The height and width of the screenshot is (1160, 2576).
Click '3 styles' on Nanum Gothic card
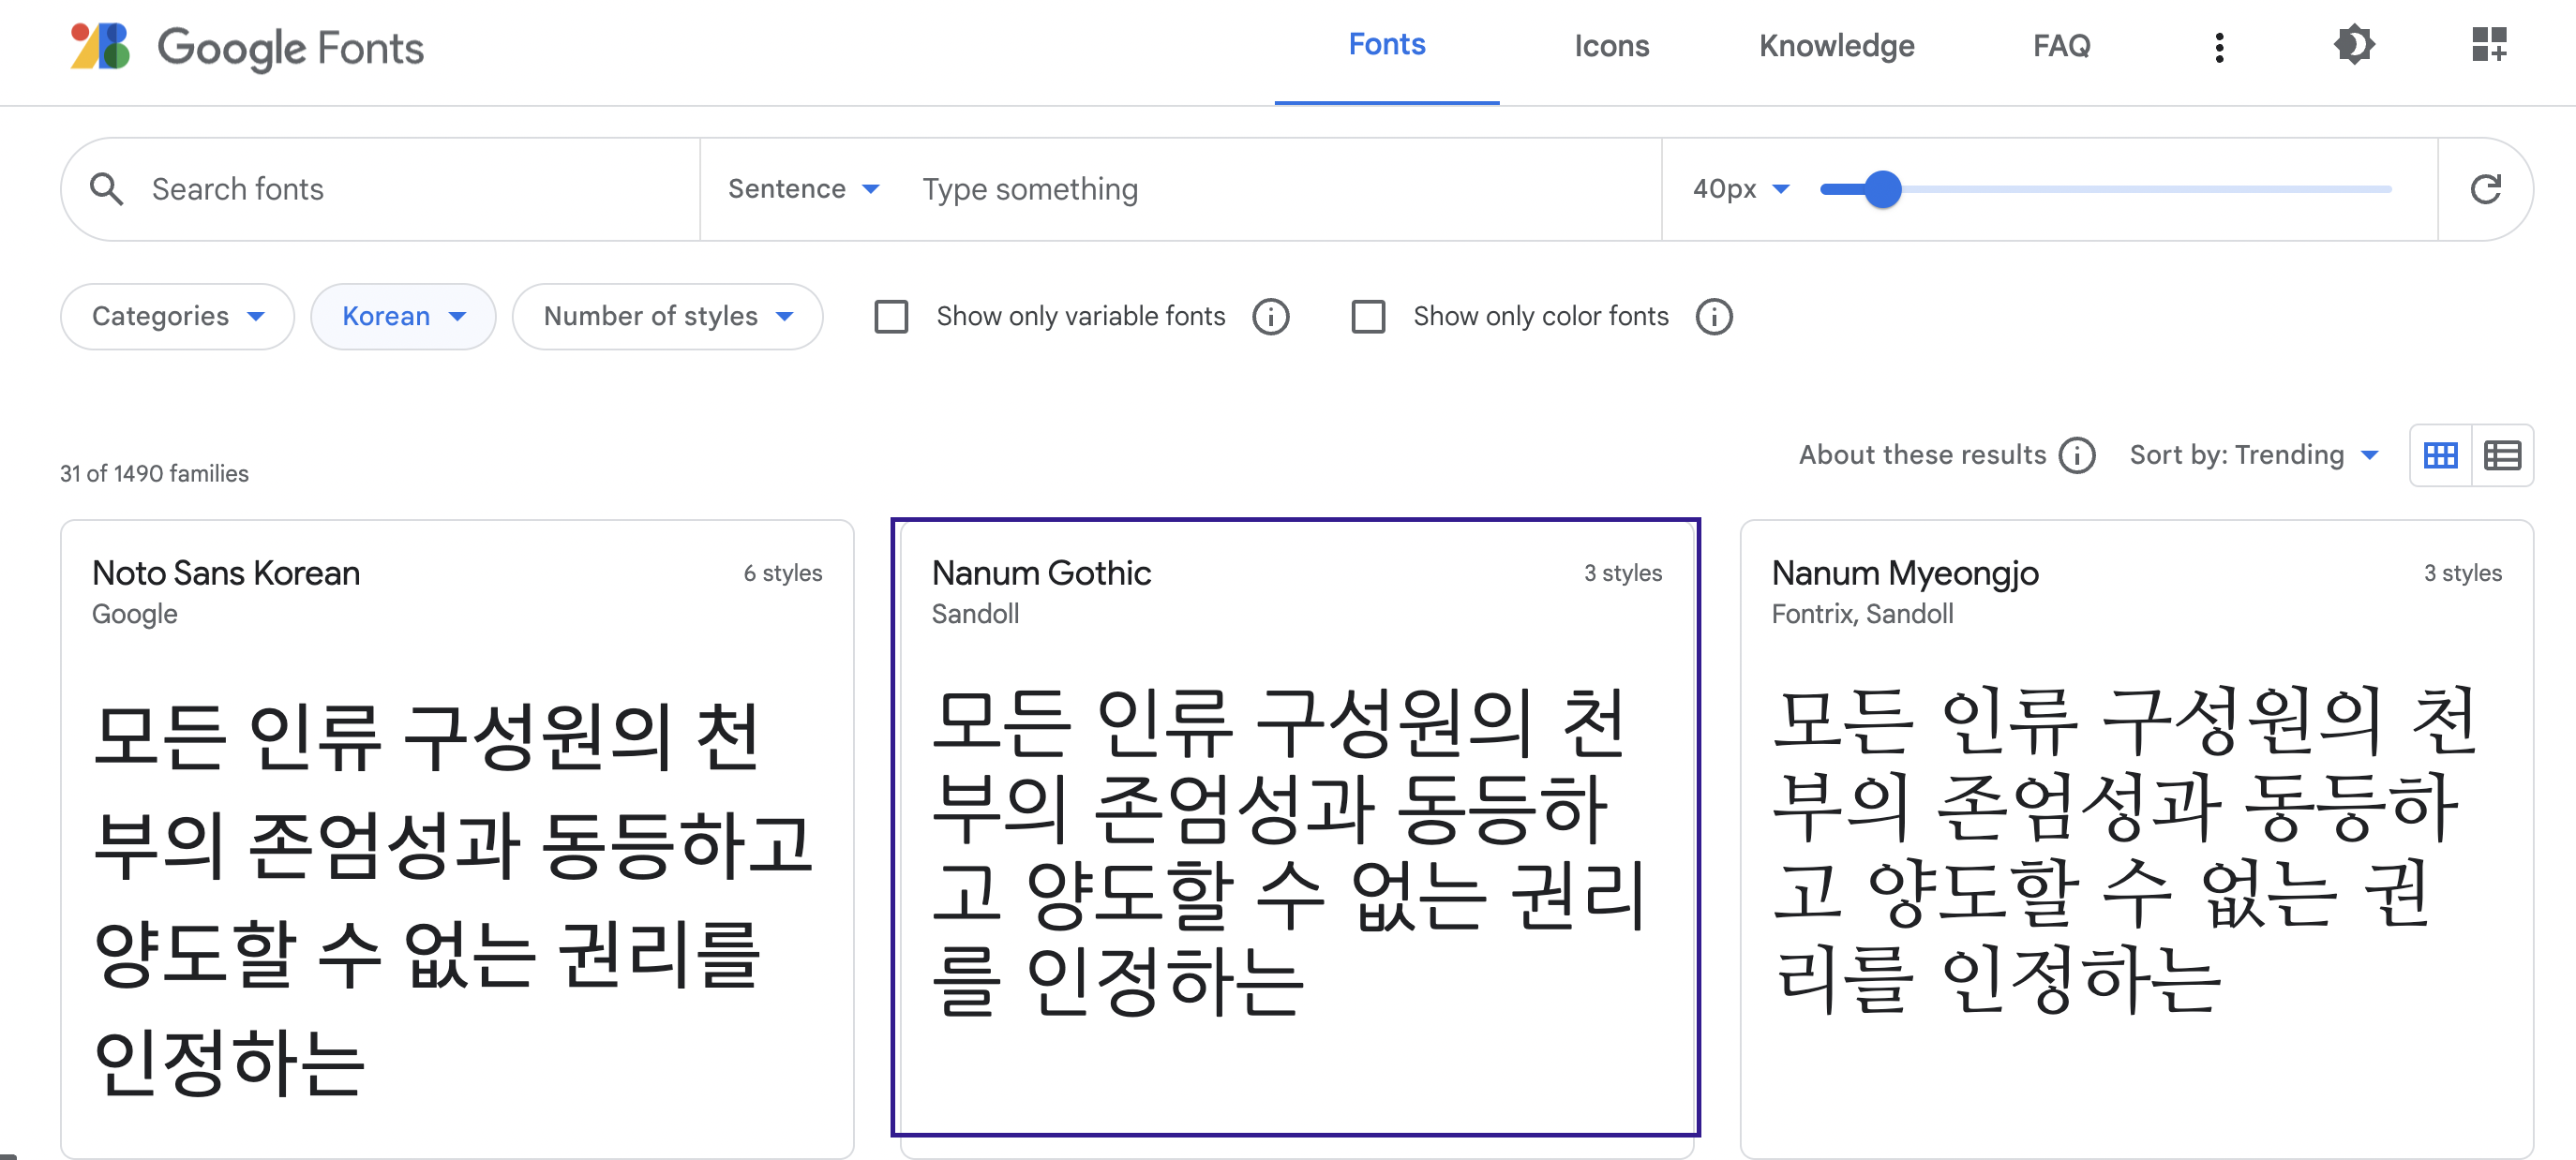click(1622, 573)
